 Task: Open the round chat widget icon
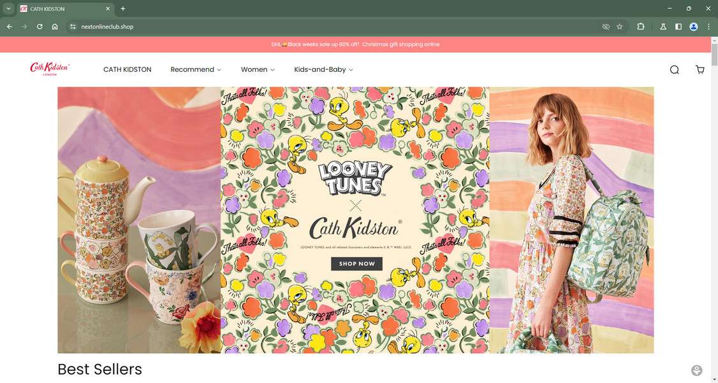click(x=696, y=370)
